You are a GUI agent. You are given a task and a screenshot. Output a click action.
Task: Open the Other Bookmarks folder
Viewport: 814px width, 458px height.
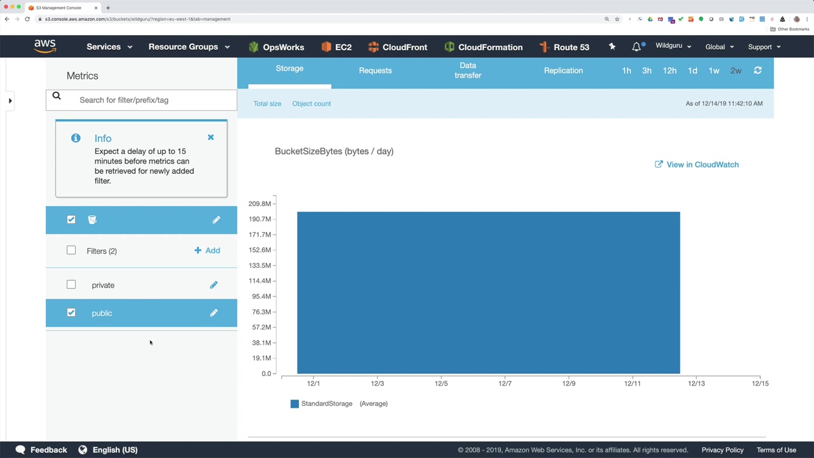point(790,29)
